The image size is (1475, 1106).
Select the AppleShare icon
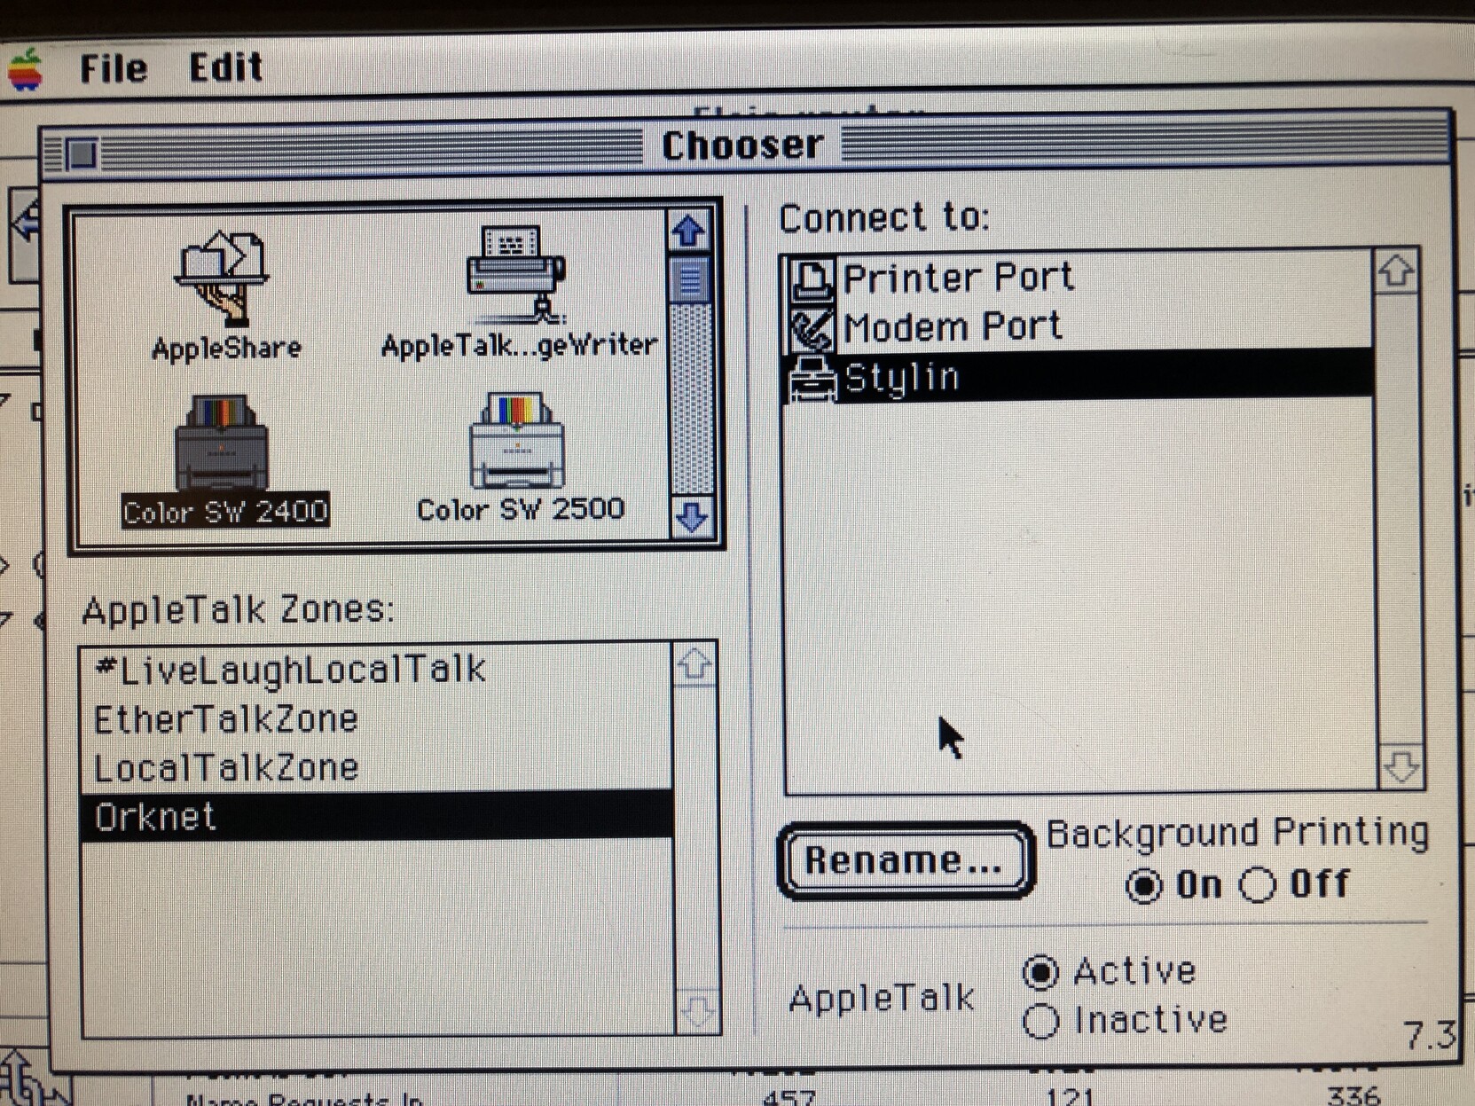(226, 296)
